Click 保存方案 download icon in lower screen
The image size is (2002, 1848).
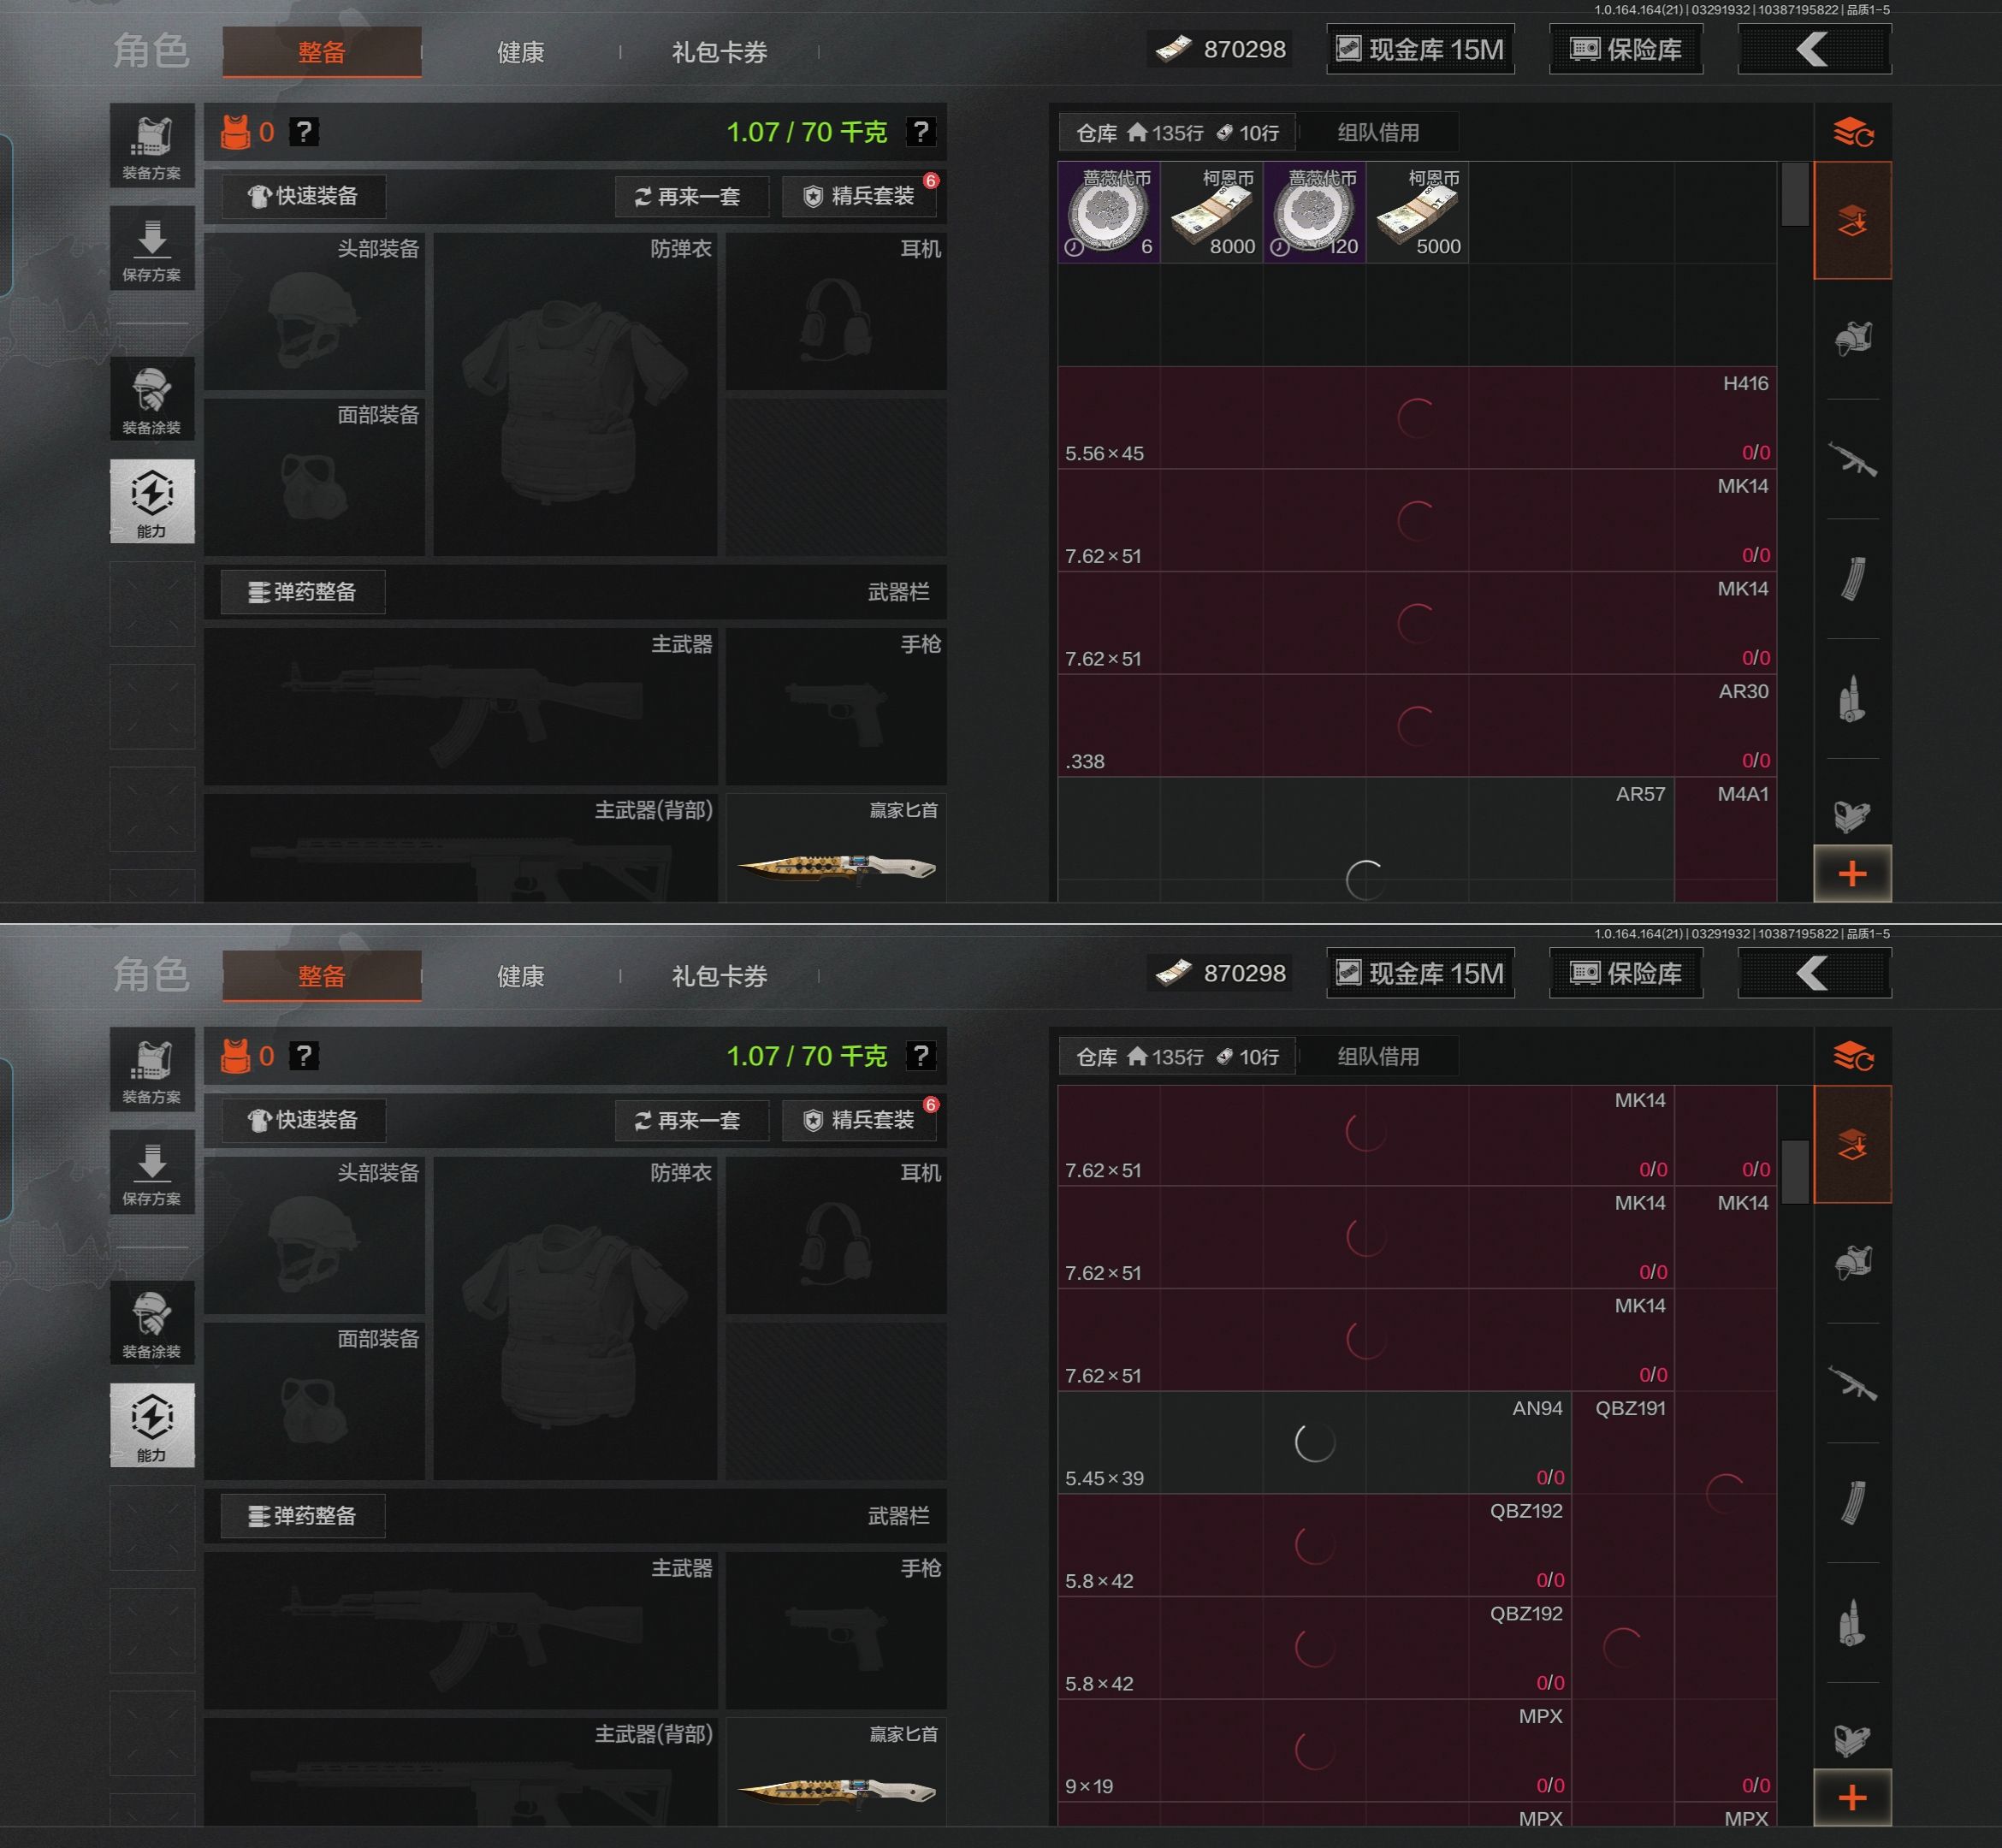(152, 1172)
